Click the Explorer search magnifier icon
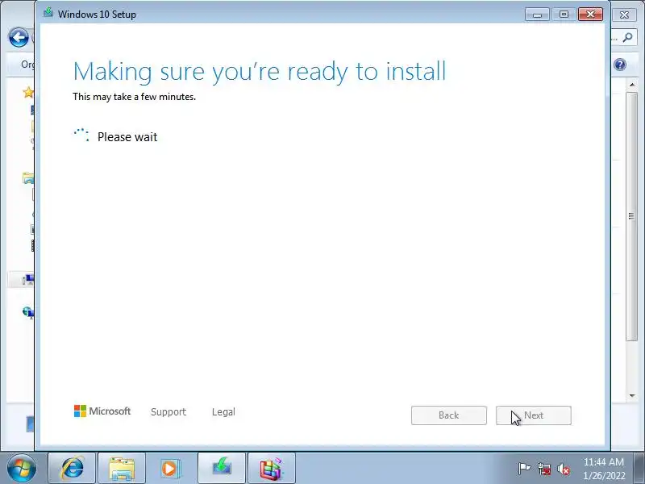The height and width of the screenshot is (484, 645). tap(627, 38)
